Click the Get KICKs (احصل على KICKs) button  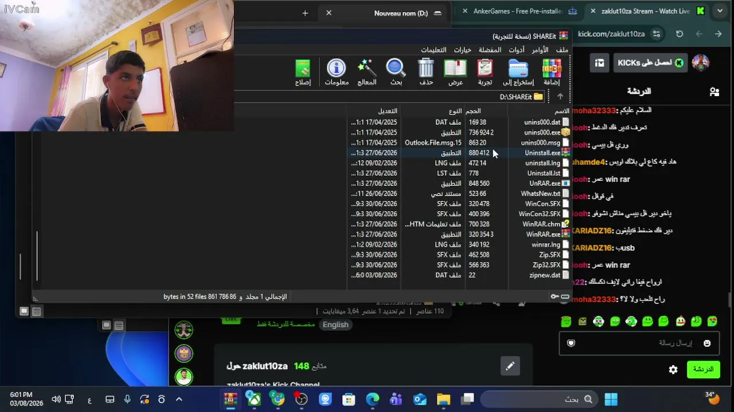click(x=650, y=63)
